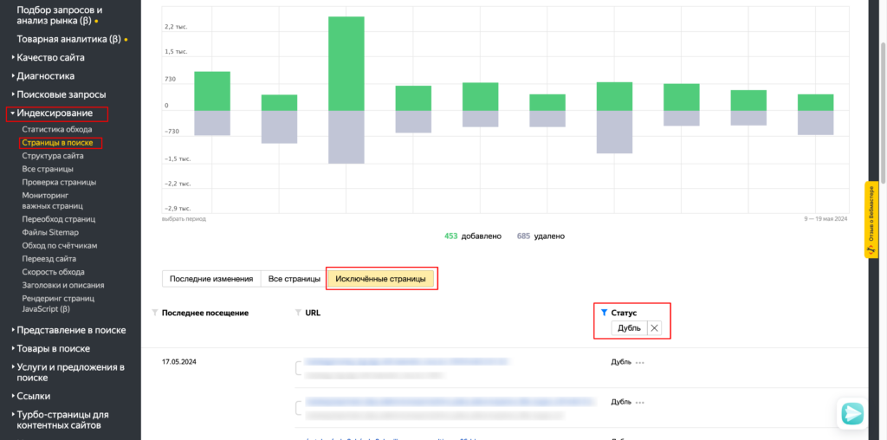The image size is (887, 440).
Task: Open Обход по счётчикам in the sidebar
Action: [x=60, y=245]
